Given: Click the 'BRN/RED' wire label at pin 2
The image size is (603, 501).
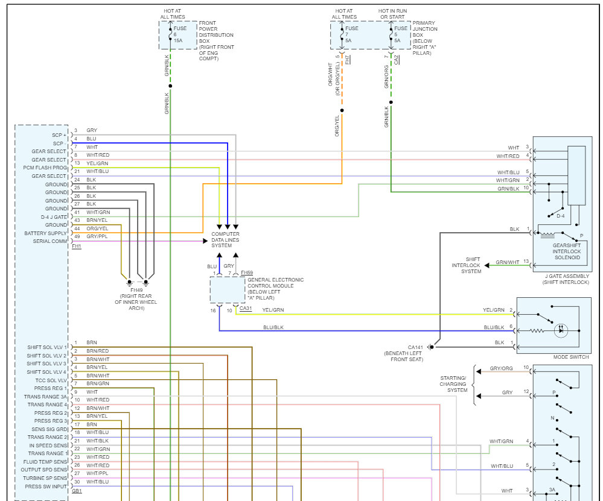Looking at the screenshot, I should pyautogui.click(x=98, y=351).
